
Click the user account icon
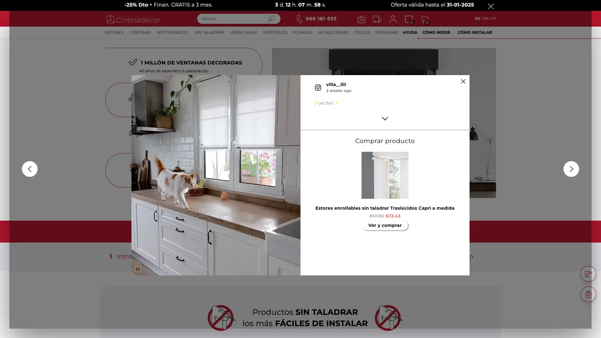pyautogui.click(x=393, y=18)
